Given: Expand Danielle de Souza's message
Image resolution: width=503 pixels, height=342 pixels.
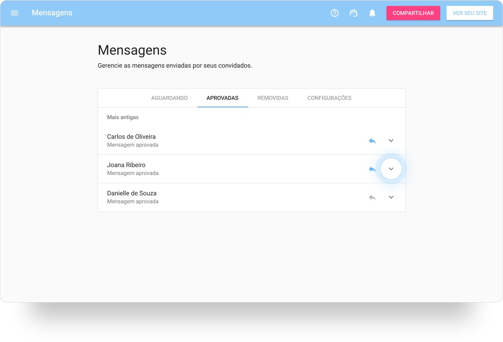Looking at the screenshot, I should 391,197.
